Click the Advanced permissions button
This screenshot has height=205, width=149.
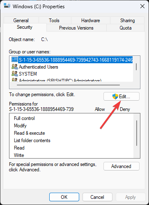[x=121, y=166]
